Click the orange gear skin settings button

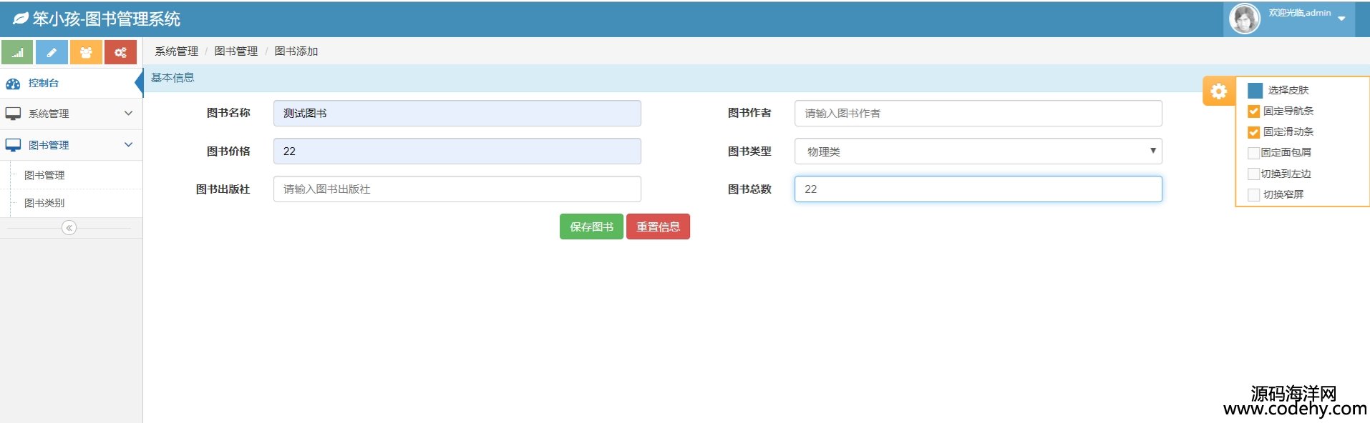[1218, 91]
